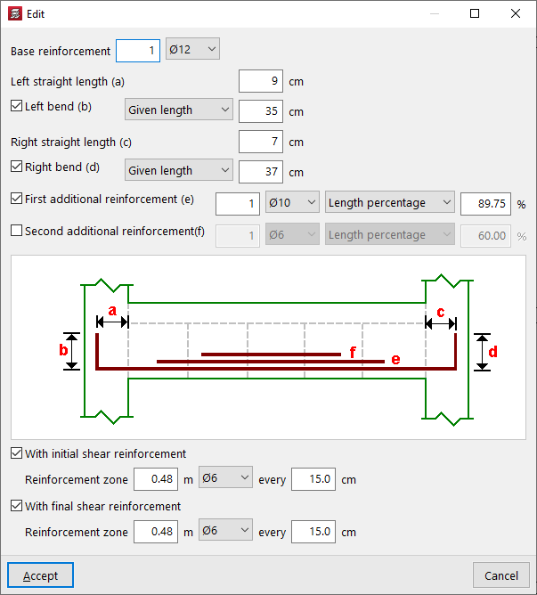
Task: Expand the first additional Length percentage dropdown
Action: click(389, 203)
